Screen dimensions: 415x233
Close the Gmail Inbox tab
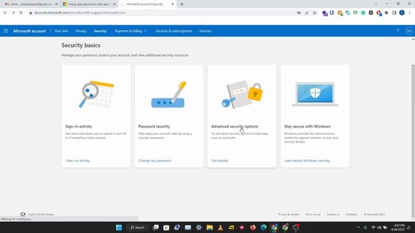[56, 5]
